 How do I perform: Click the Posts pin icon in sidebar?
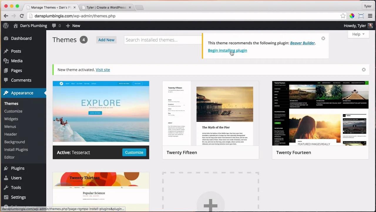pos(6,51)
